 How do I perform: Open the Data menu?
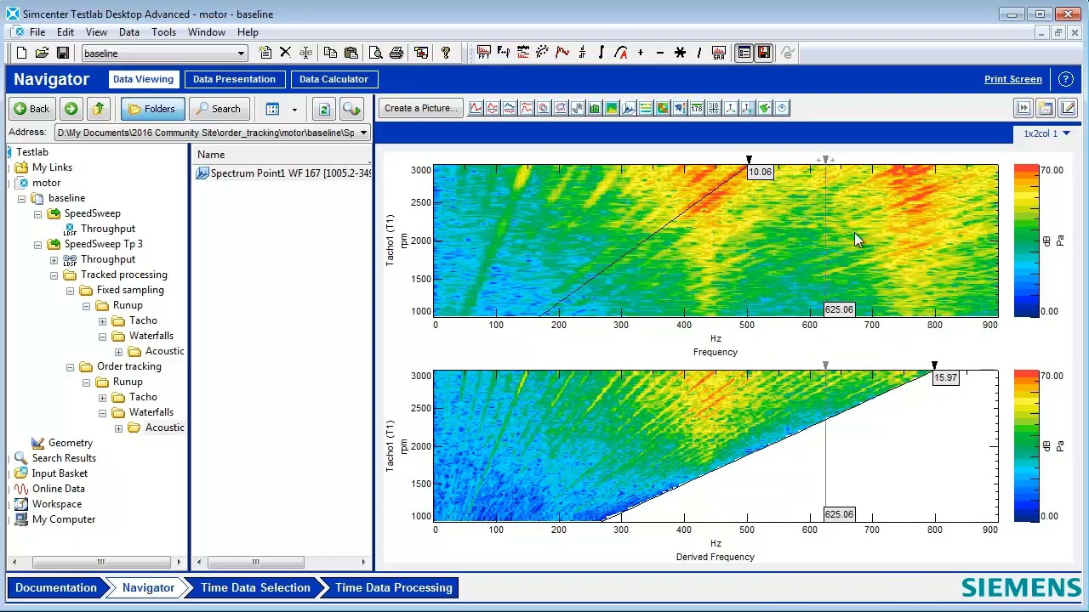pyautogui.click(x=129, y=32)
